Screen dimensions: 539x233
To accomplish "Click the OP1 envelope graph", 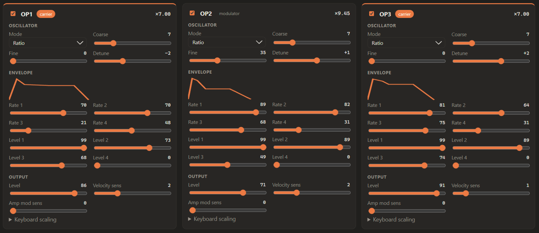I will 49,89.
